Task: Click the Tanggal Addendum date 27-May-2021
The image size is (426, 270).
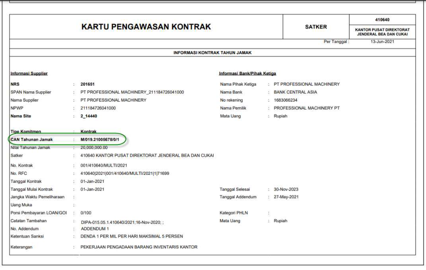Action: (x=286, y=197)
